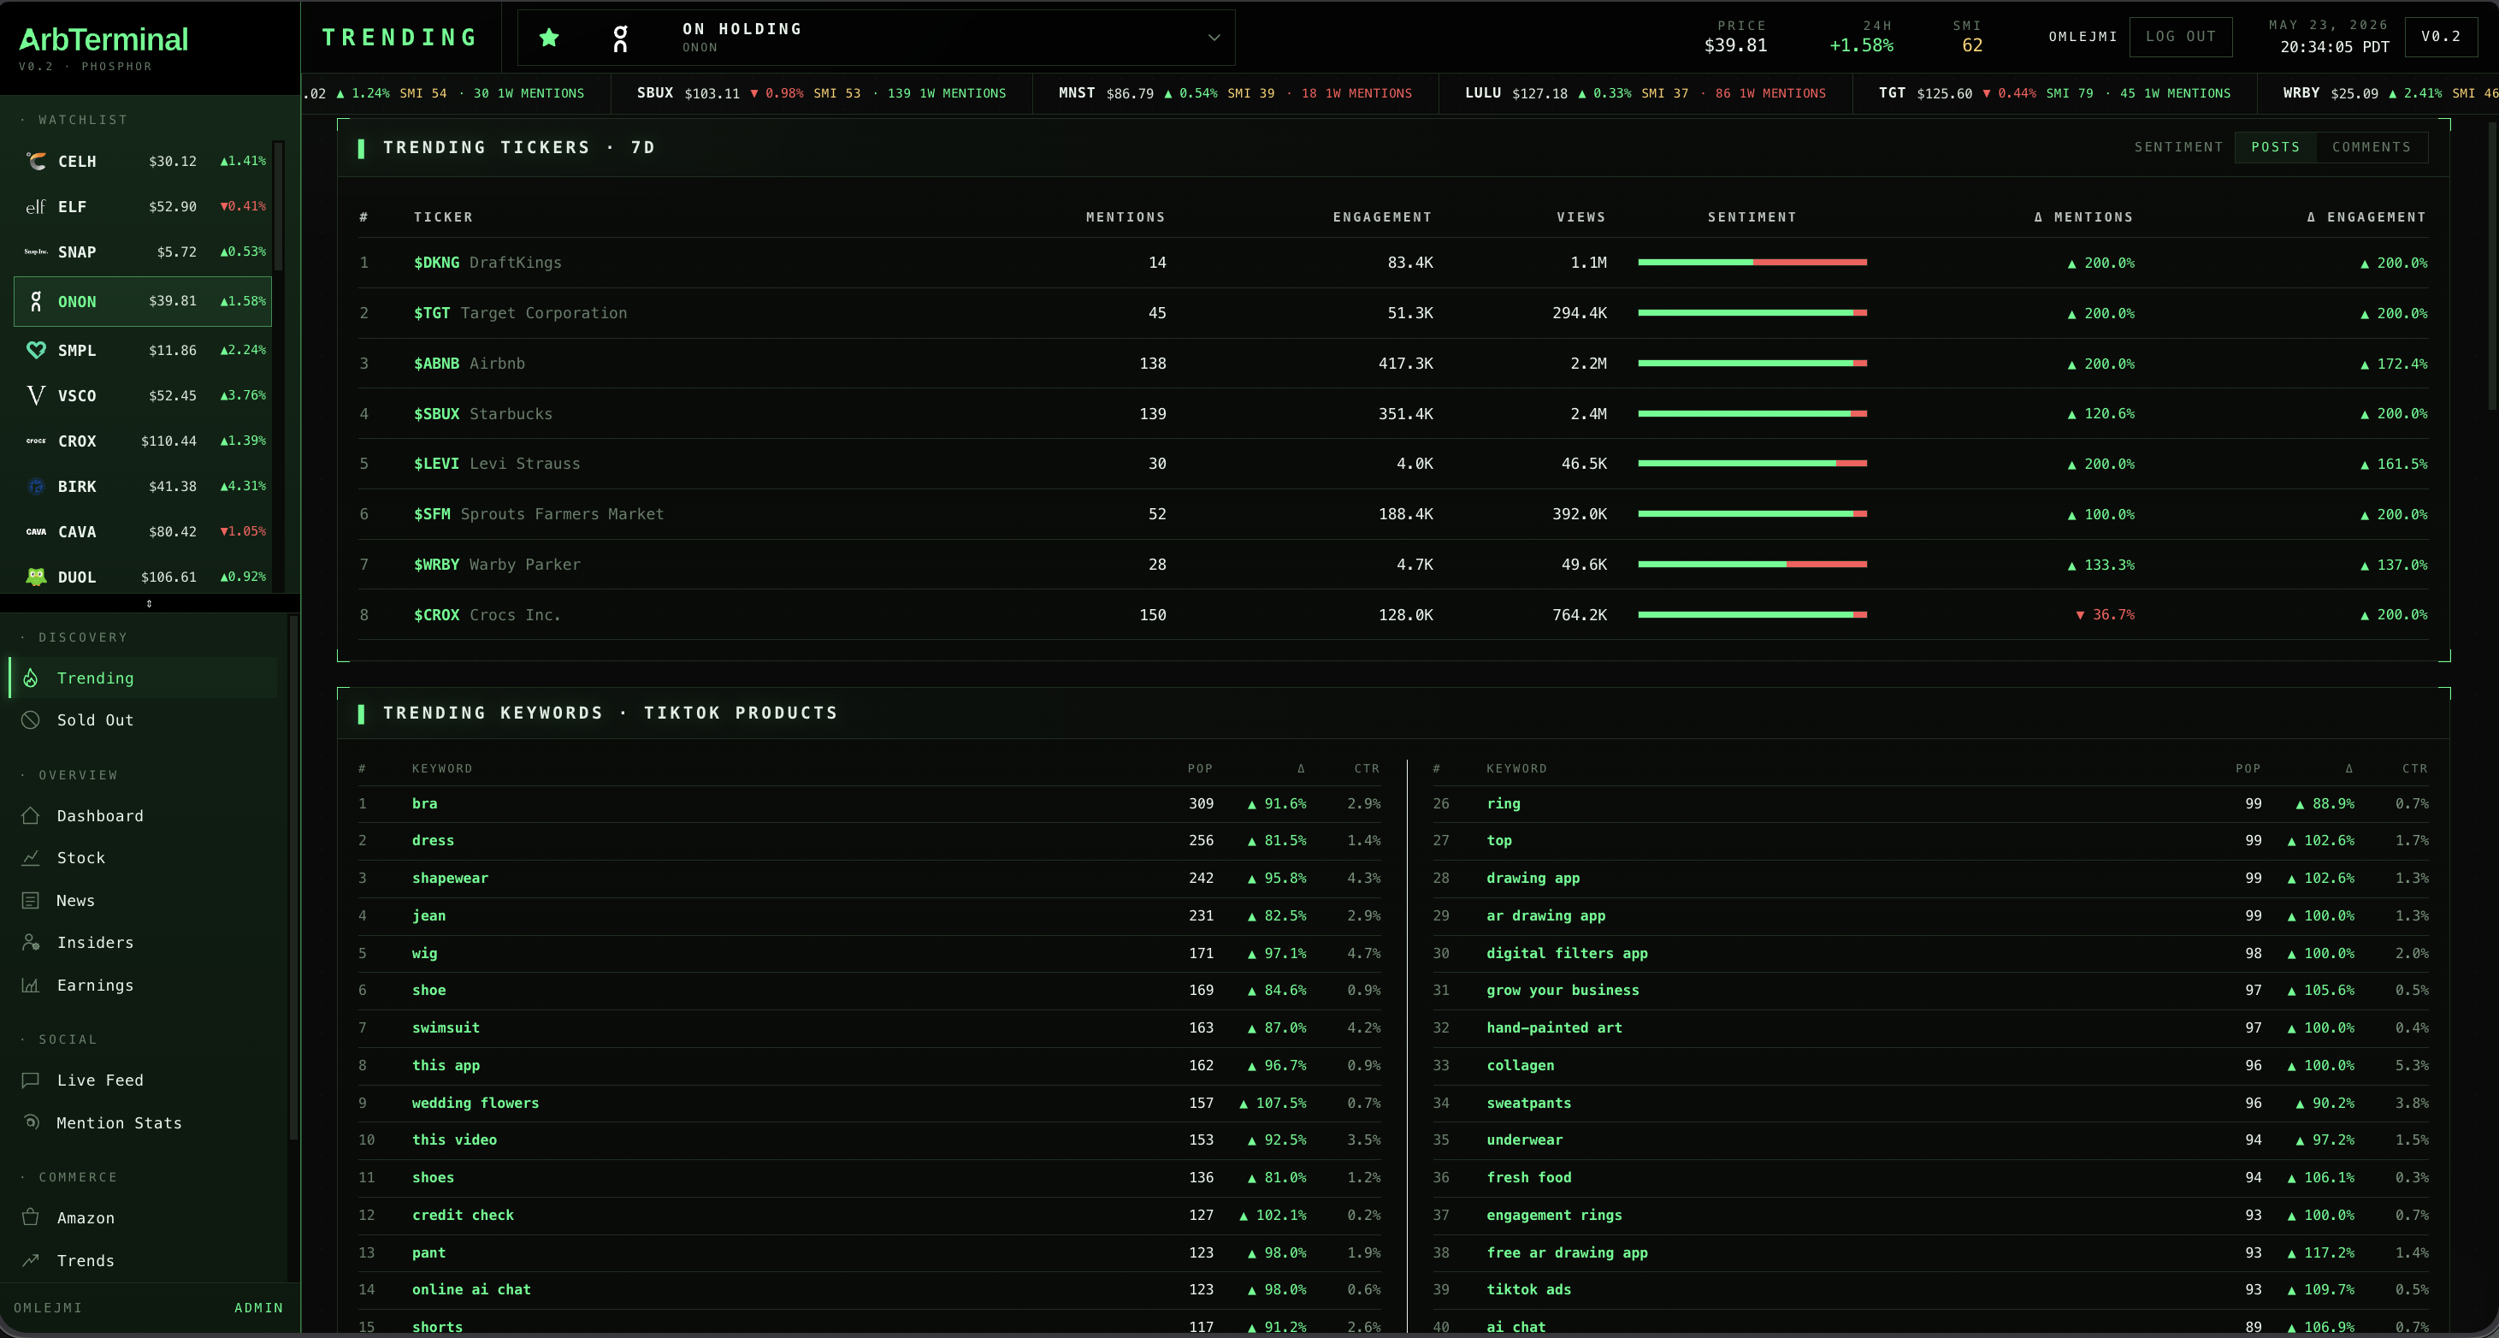
Task: Sort trending tickers by Views column
Action: pos(1581,217)
